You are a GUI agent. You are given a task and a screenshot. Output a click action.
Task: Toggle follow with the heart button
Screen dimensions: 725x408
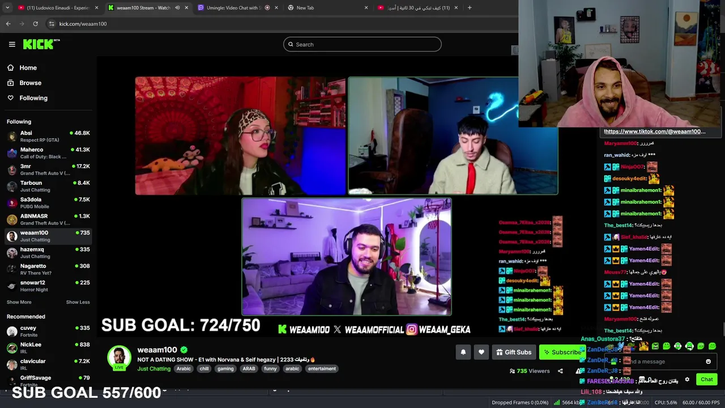tap(481, 352)
